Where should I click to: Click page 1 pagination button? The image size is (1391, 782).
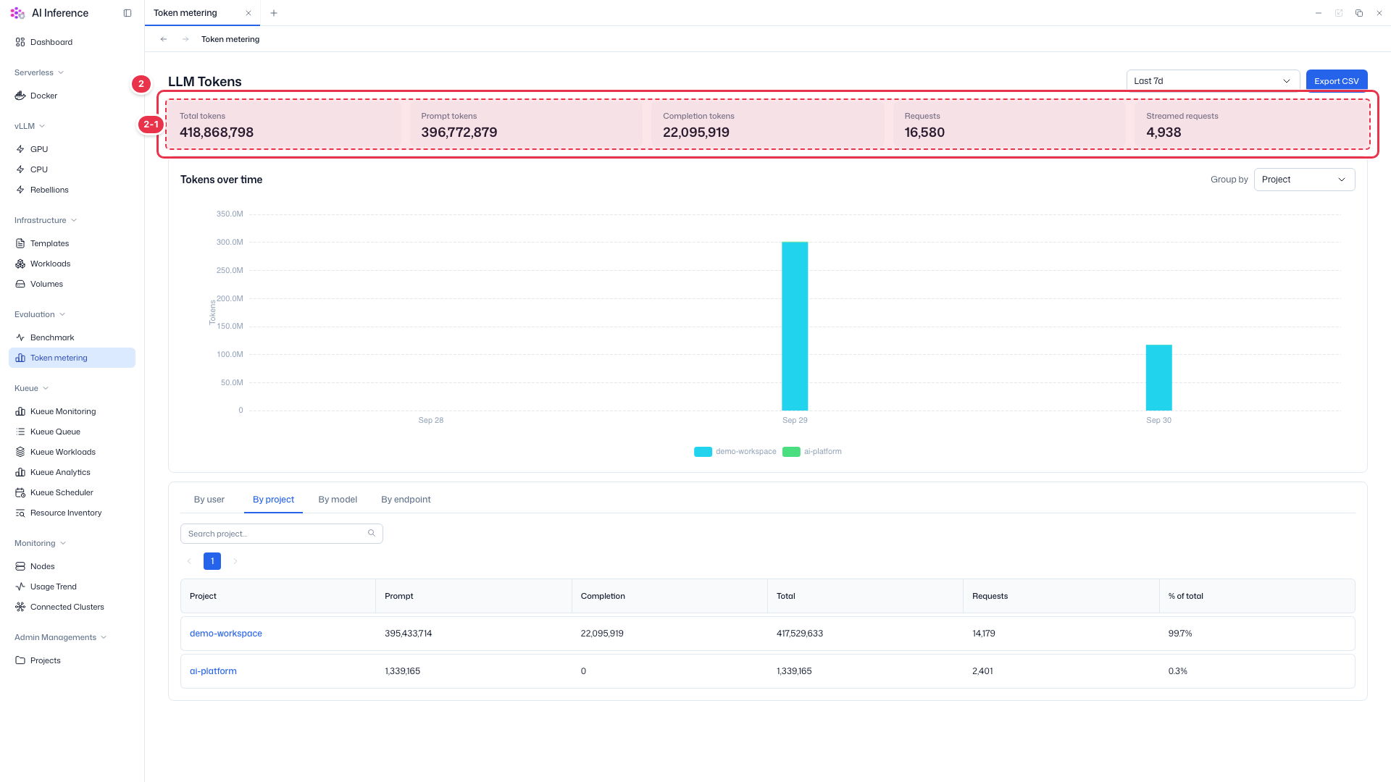click(x=212, y=561)
